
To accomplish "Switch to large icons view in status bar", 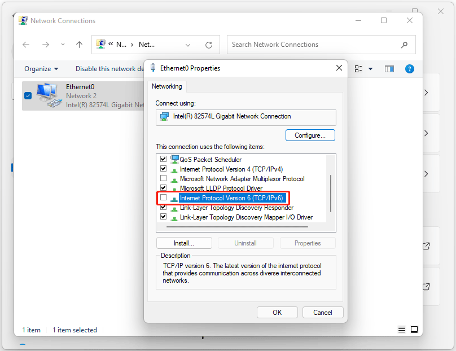I will pyautogui.click(x=414, y=330).
